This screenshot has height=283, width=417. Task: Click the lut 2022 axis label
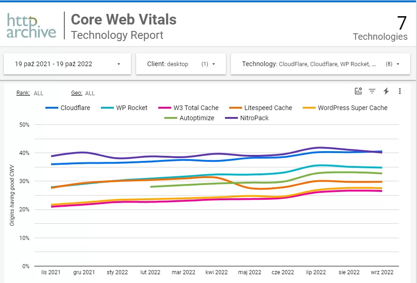click(150, 272)
